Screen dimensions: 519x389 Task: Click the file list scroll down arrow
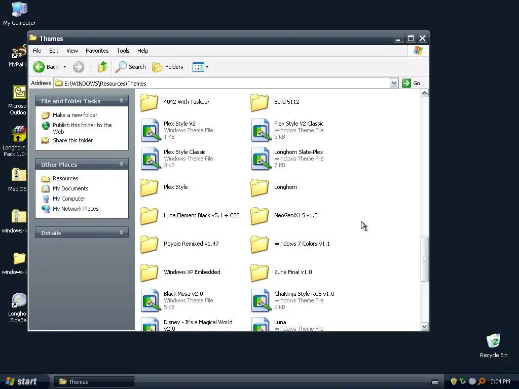[424, 327]
